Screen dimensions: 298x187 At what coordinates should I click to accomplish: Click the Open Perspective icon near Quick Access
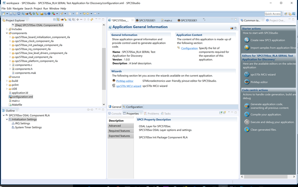coord(286,14)
